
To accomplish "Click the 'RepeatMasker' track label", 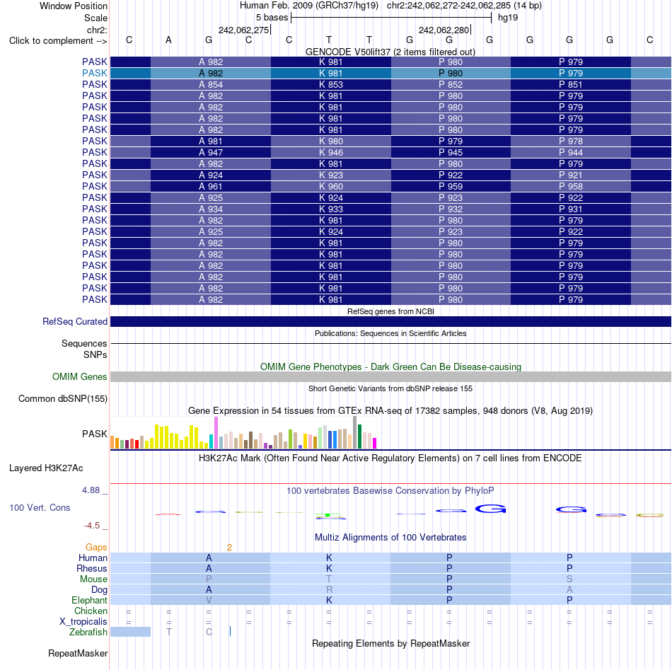I will [78, 654].
